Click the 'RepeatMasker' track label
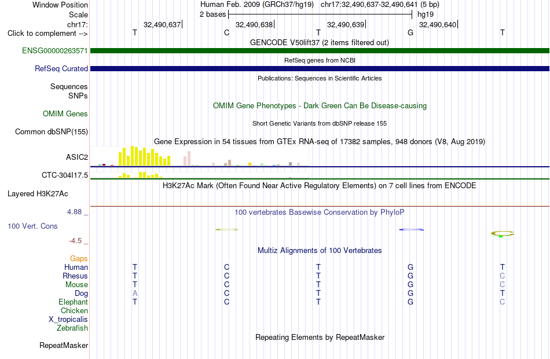Viewport: 550px width, 359px height. click(x=64, y=345)
